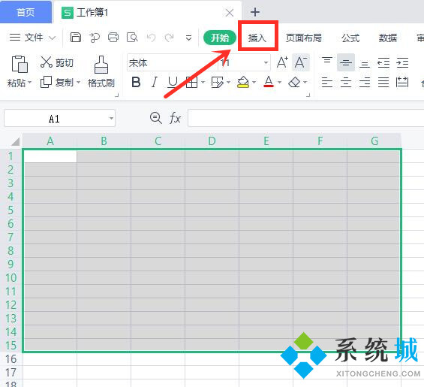This screenshot has width=424, height=387.
Task: Click the Paste clipboard icon
Action: point(20,64)
